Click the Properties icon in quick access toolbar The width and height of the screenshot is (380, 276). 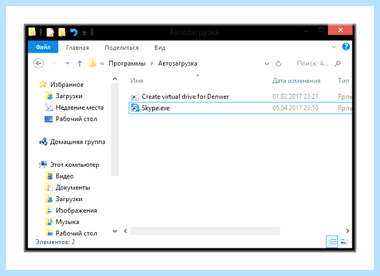click(50, 33)
